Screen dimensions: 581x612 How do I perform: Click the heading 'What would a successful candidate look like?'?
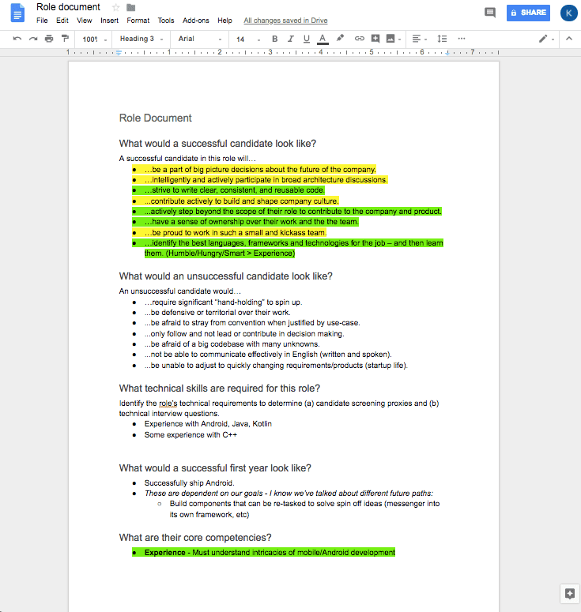pyautogui.click(x=217, y=143)
